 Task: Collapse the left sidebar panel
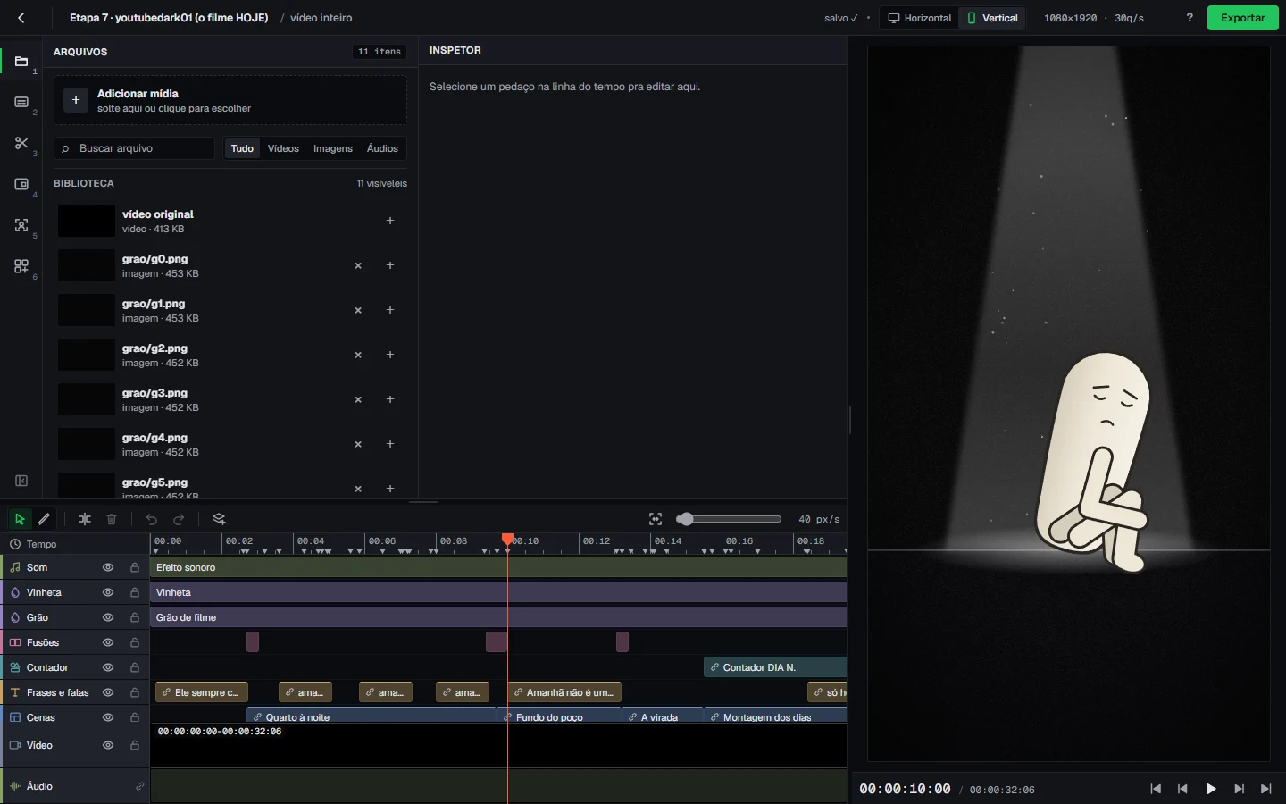pos(21,481)
